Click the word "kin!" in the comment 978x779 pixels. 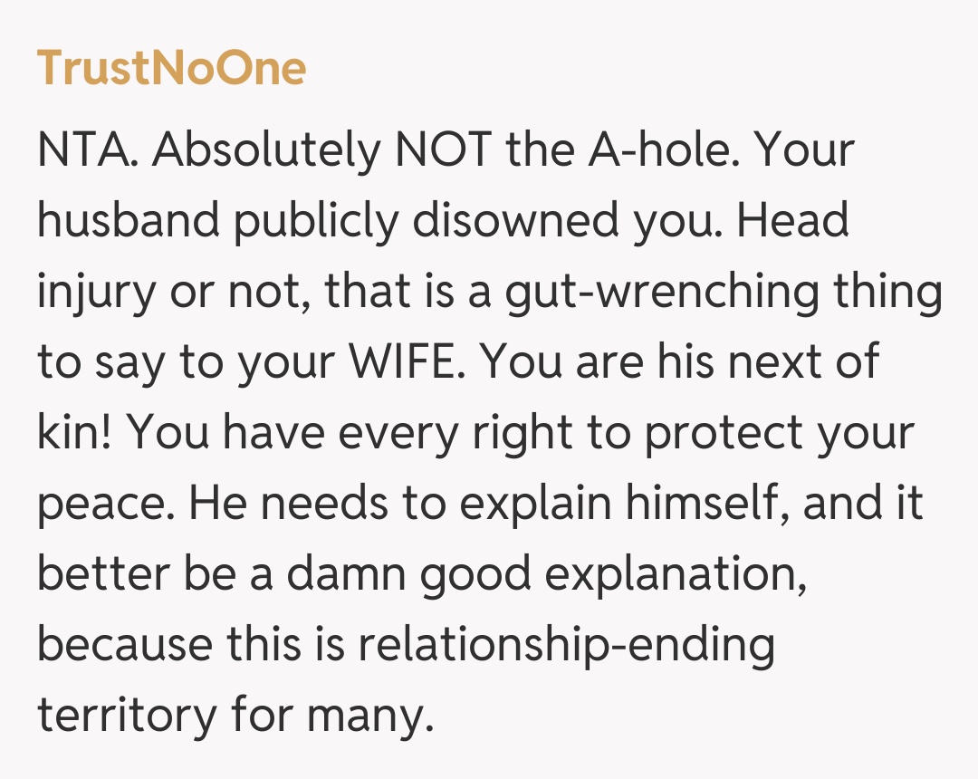pos(73,434)
